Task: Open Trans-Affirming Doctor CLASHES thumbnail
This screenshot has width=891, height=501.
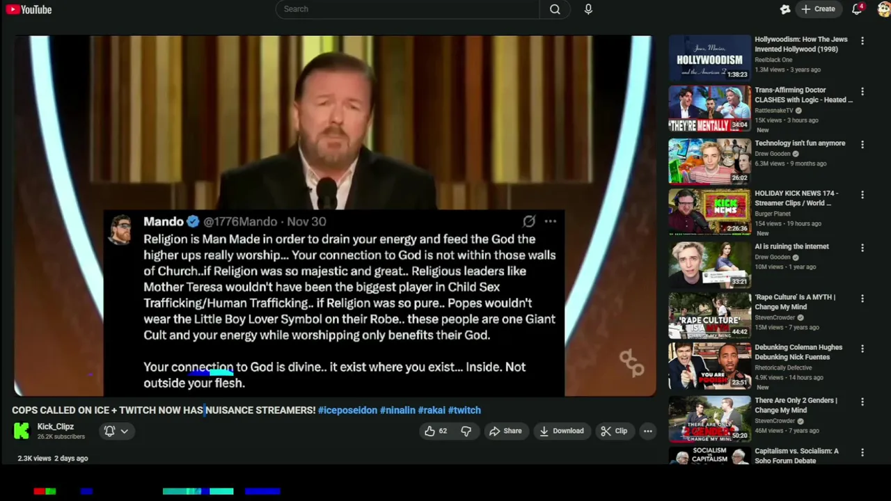Action: pos(710,109)
